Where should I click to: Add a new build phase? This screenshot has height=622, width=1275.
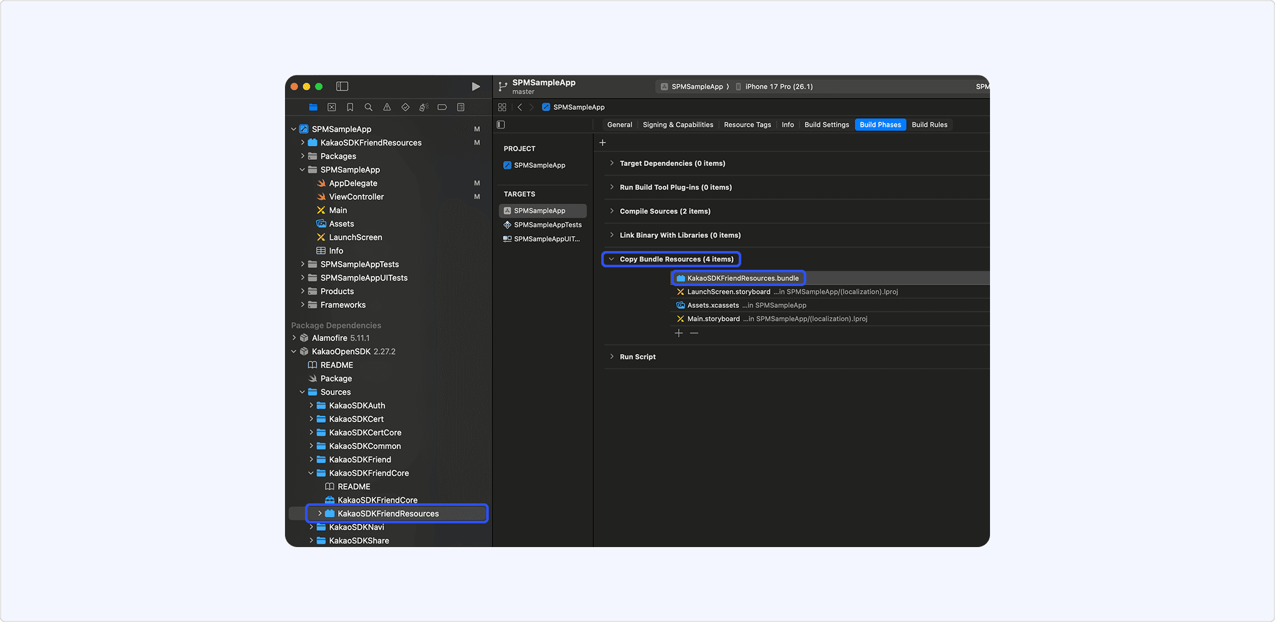[602, 143]
